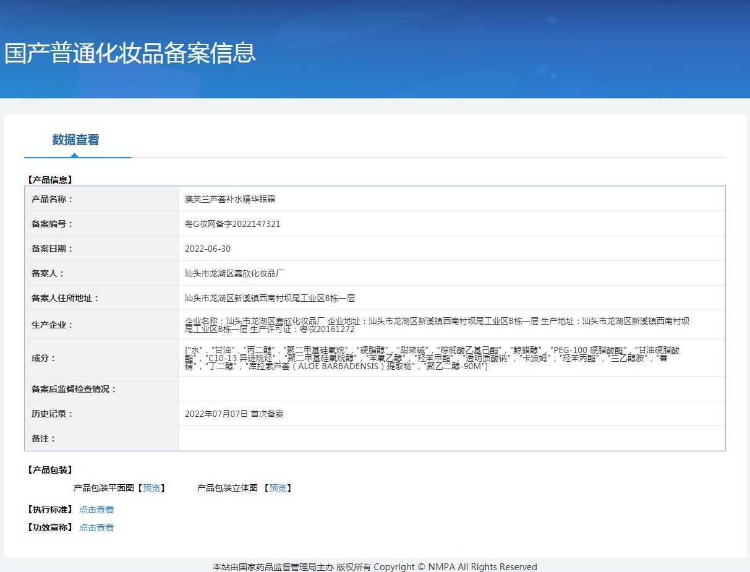Click 点击查看 next to 执行标准
The width and height of the screenshot is (750, 572).
pos(96,510)
